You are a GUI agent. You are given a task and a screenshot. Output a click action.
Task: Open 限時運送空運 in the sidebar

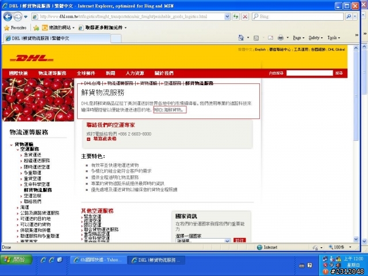tap(37, 167)
